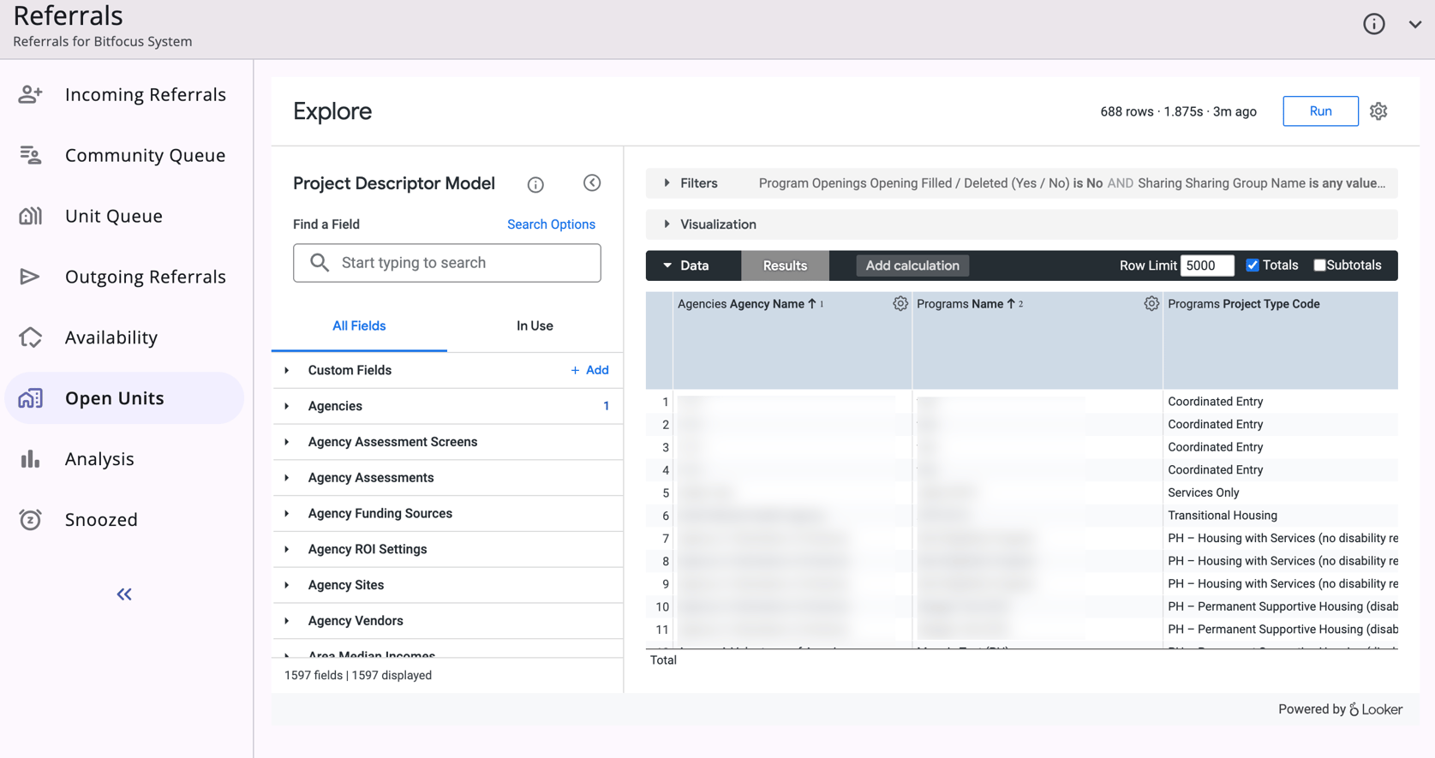
Task: Expand the Visualization section
Action: [x=667, y=224]
